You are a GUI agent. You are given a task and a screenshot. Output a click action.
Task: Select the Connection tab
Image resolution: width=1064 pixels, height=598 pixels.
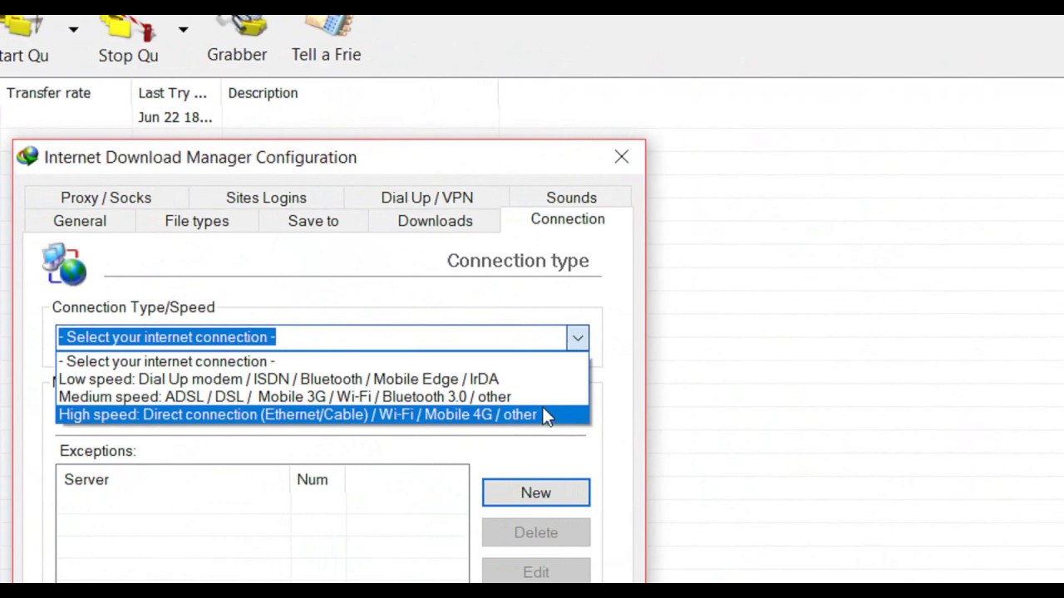[568, 219]
